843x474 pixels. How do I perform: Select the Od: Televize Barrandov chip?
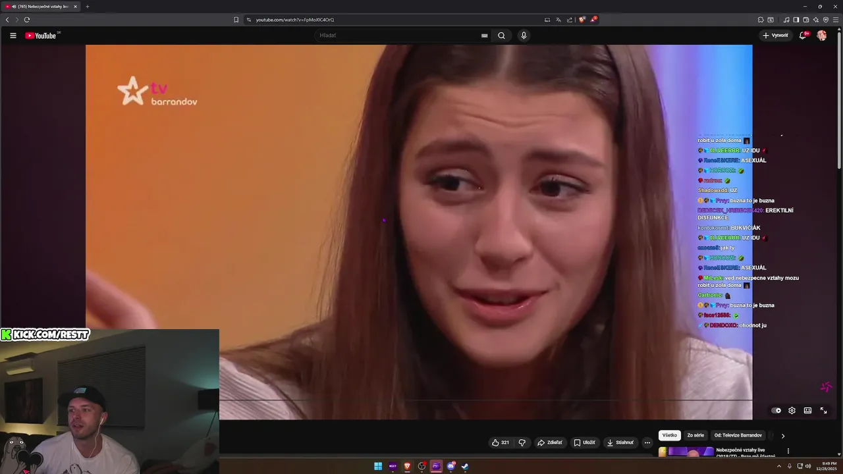coord(738,435)
